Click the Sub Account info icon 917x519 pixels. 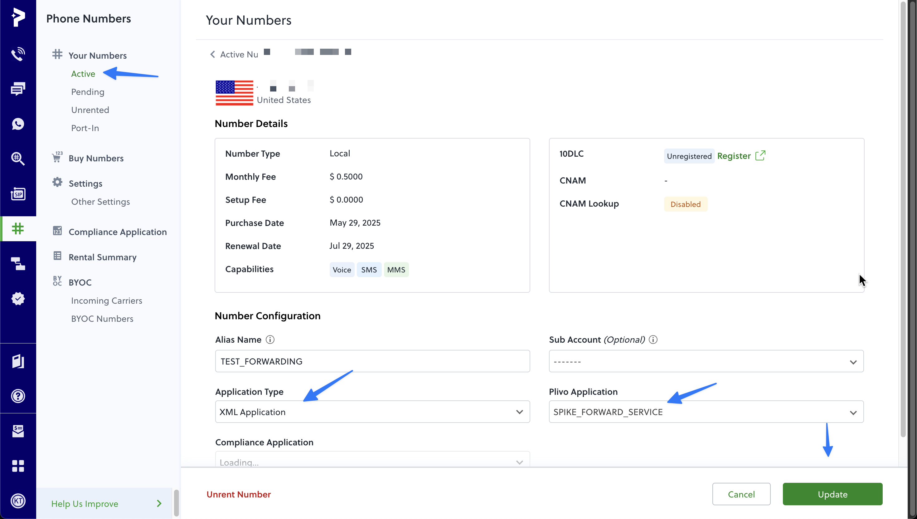(x=653, y=340)
